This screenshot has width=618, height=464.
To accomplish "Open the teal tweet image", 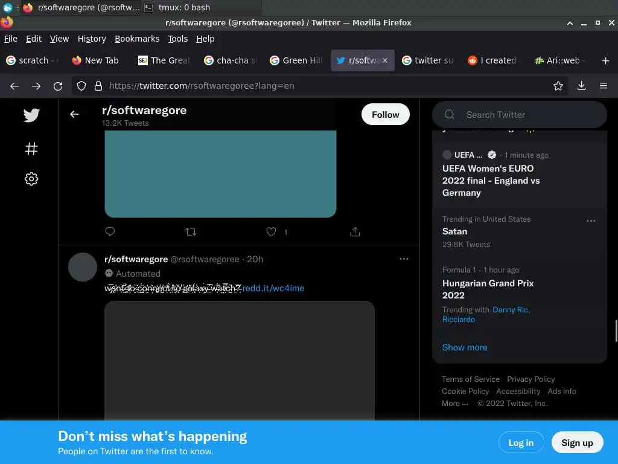I will 220,174.
